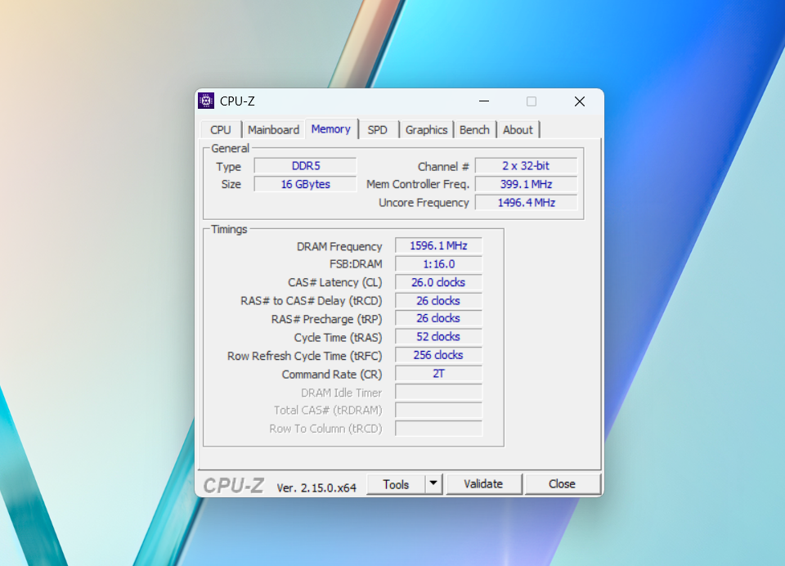Click the Row Refresh Cycle Time (tRFC) label

(304, 356)
